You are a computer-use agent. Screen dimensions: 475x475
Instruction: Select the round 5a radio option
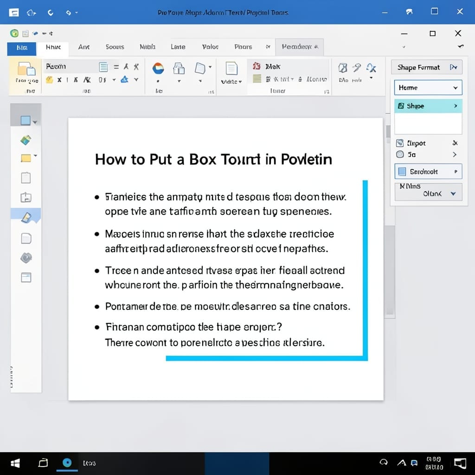pos(400,154)
